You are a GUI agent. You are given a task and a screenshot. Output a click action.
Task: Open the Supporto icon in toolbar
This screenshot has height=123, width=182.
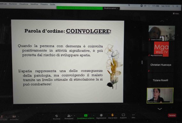(x=123, y=115)
